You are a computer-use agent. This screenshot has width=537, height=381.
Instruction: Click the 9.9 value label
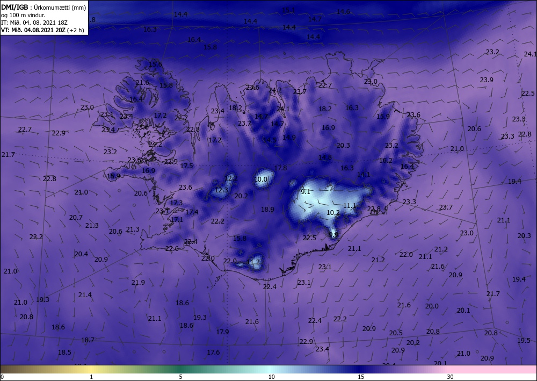333,235
